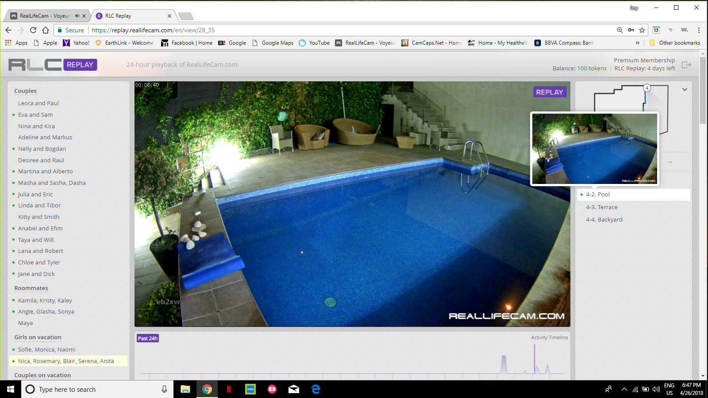Open the Google Maps bookmark
The height and width of the screenshot is (398, 708).
[273, 43]
